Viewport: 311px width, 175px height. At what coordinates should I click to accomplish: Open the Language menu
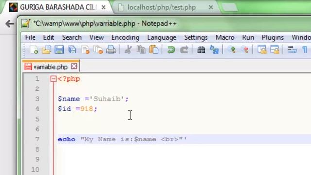[x=162, y=37]
